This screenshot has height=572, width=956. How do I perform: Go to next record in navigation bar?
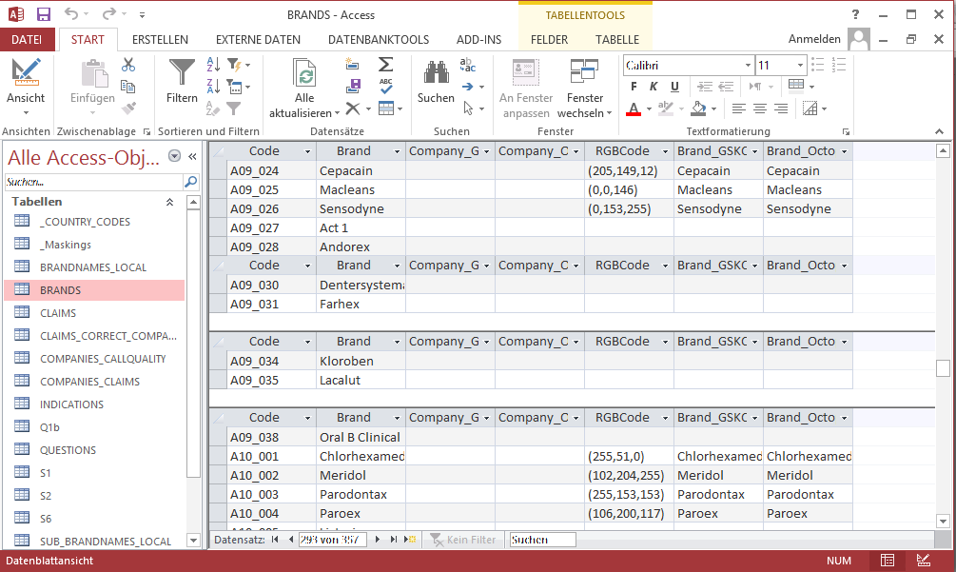[378, 539]
